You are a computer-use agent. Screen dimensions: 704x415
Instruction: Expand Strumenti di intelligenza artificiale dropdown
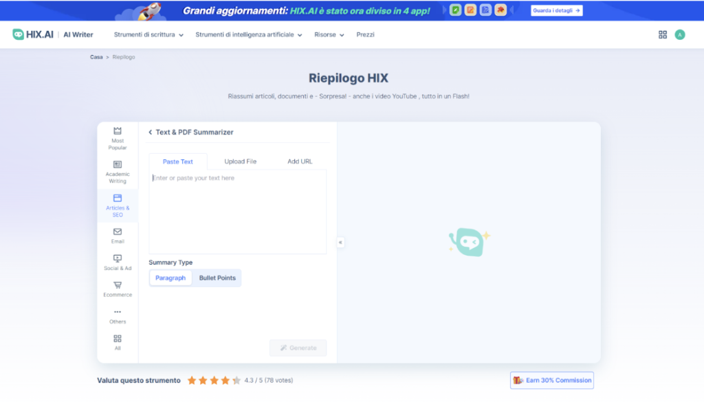point(248,34)
